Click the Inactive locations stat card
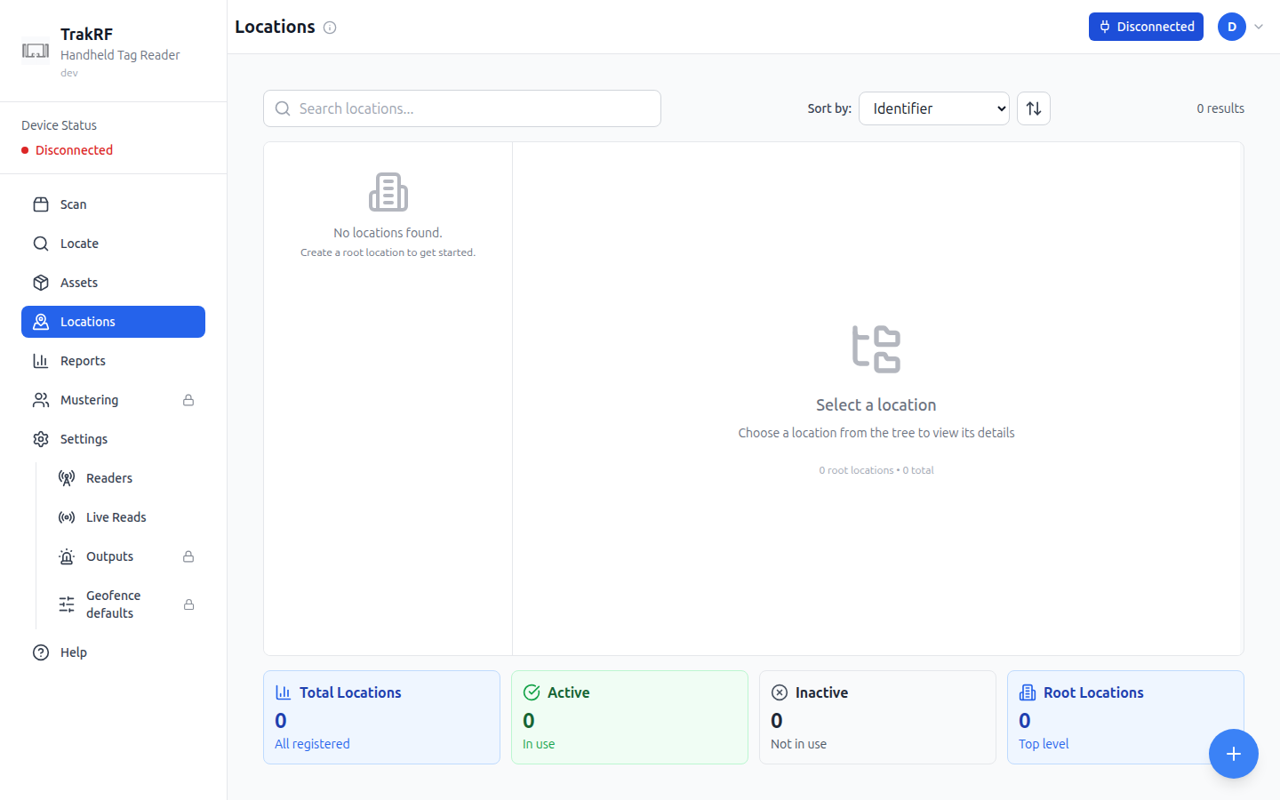 tap(877, 717)
